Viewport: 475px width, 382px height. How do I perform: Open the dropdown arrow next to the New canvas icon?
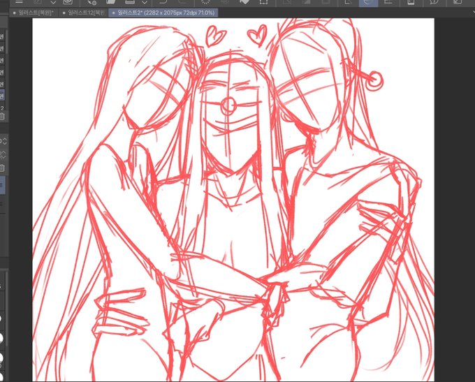[54, 3]
